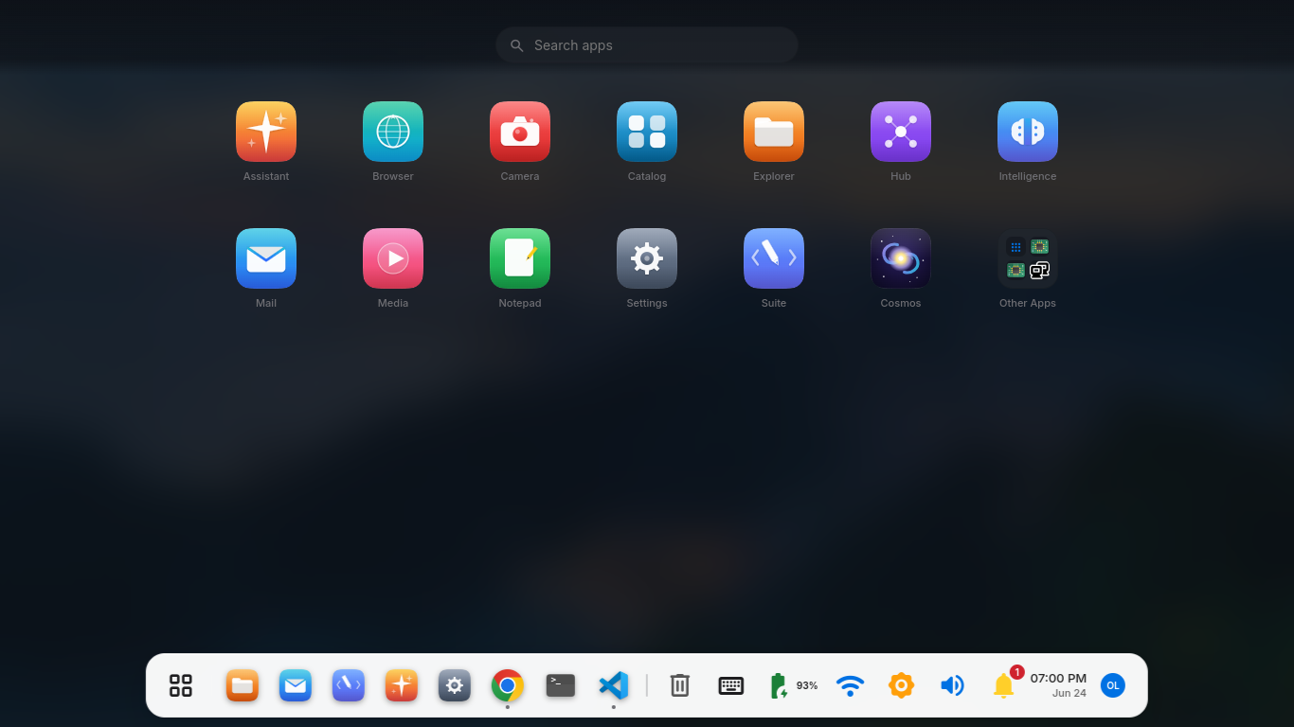Click the 93% battery percentage text
The image size is (1294, 727).
click(x=807, y=685)
